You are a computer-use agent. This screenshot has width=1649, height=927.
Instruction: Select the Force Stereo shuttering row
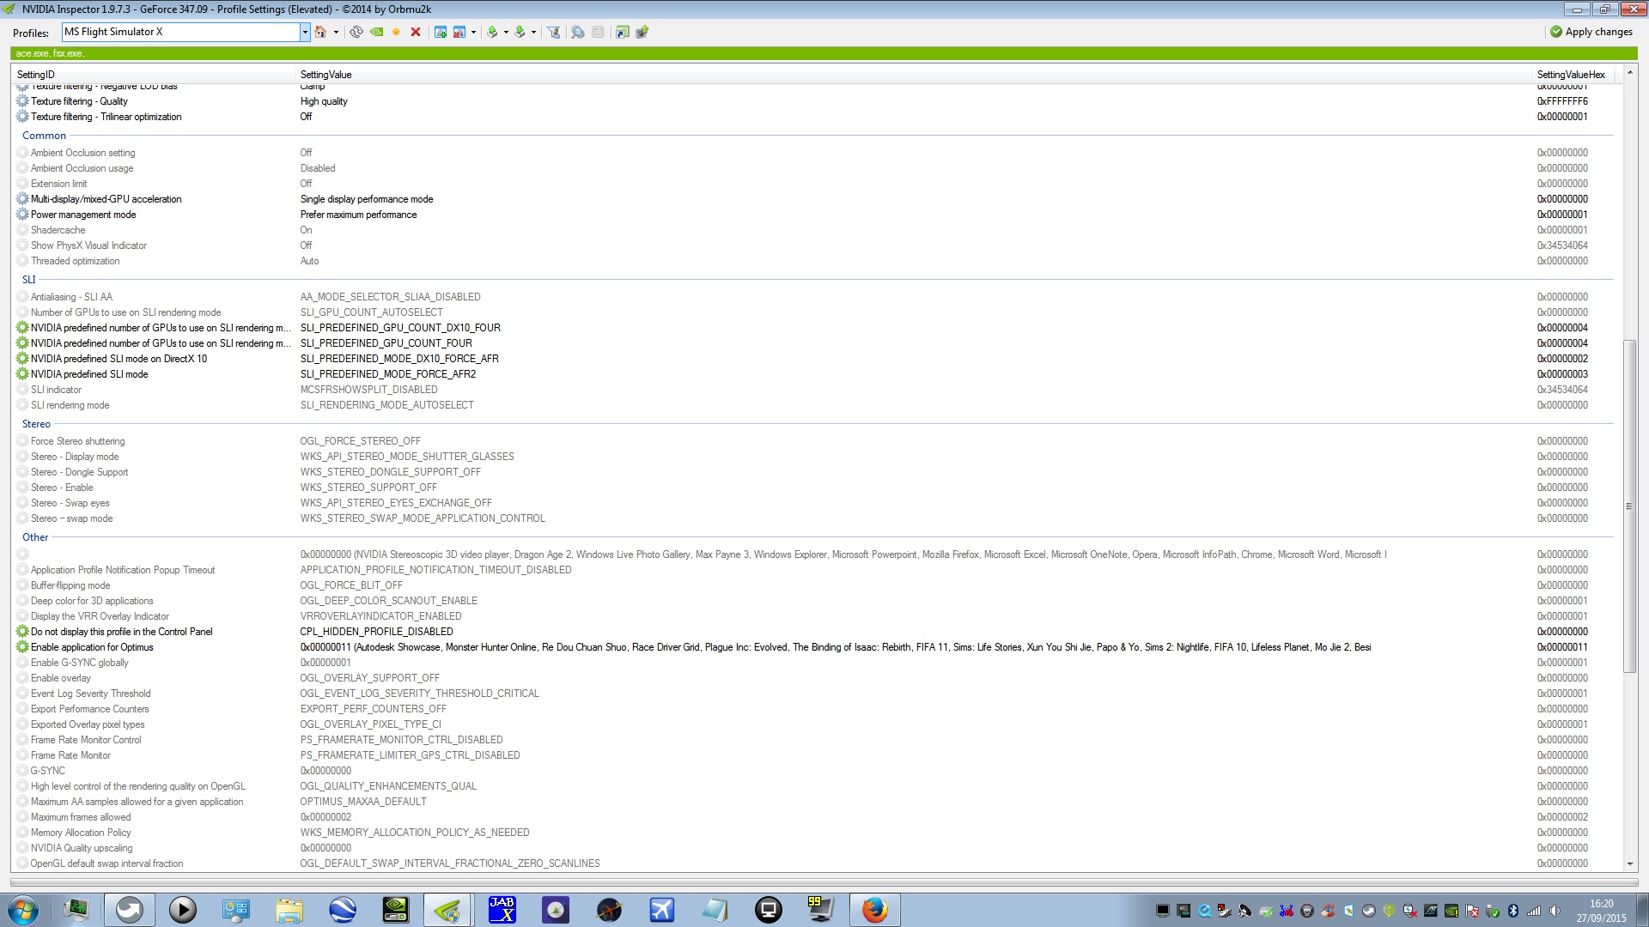(x=812, y=441)
